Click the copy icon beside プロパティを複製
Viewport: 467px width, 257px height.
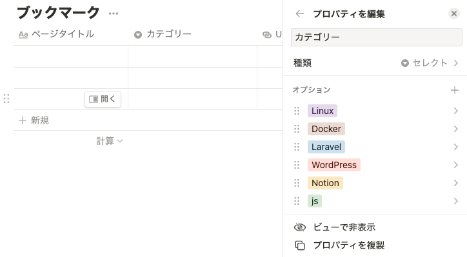pos(300,245)
